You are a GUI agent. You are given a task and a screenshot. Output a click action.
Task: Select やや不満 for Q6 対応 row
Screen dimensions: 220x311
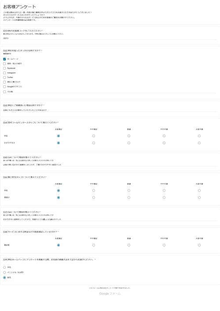pyautogui.click(x=164, y=190)
